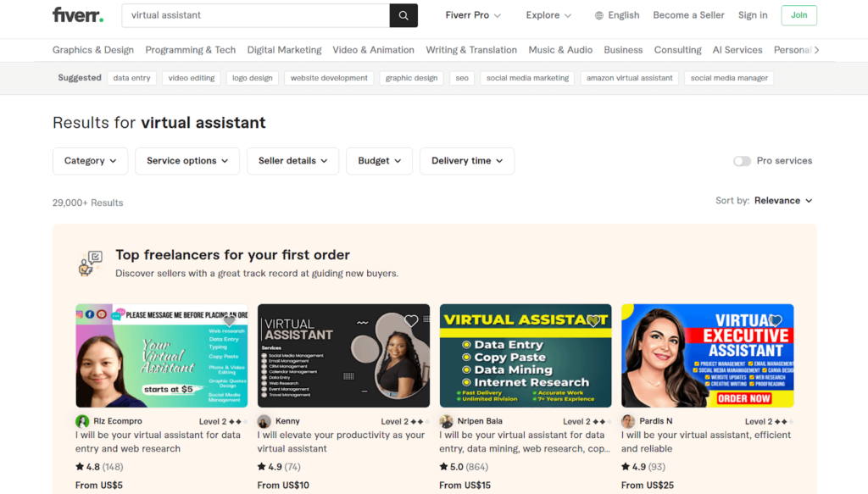The height and width of the screenshot is (494, 868).
Task: Open Kenny's Virtual Assistant gig thumbnail
Action: coord(343,356)
